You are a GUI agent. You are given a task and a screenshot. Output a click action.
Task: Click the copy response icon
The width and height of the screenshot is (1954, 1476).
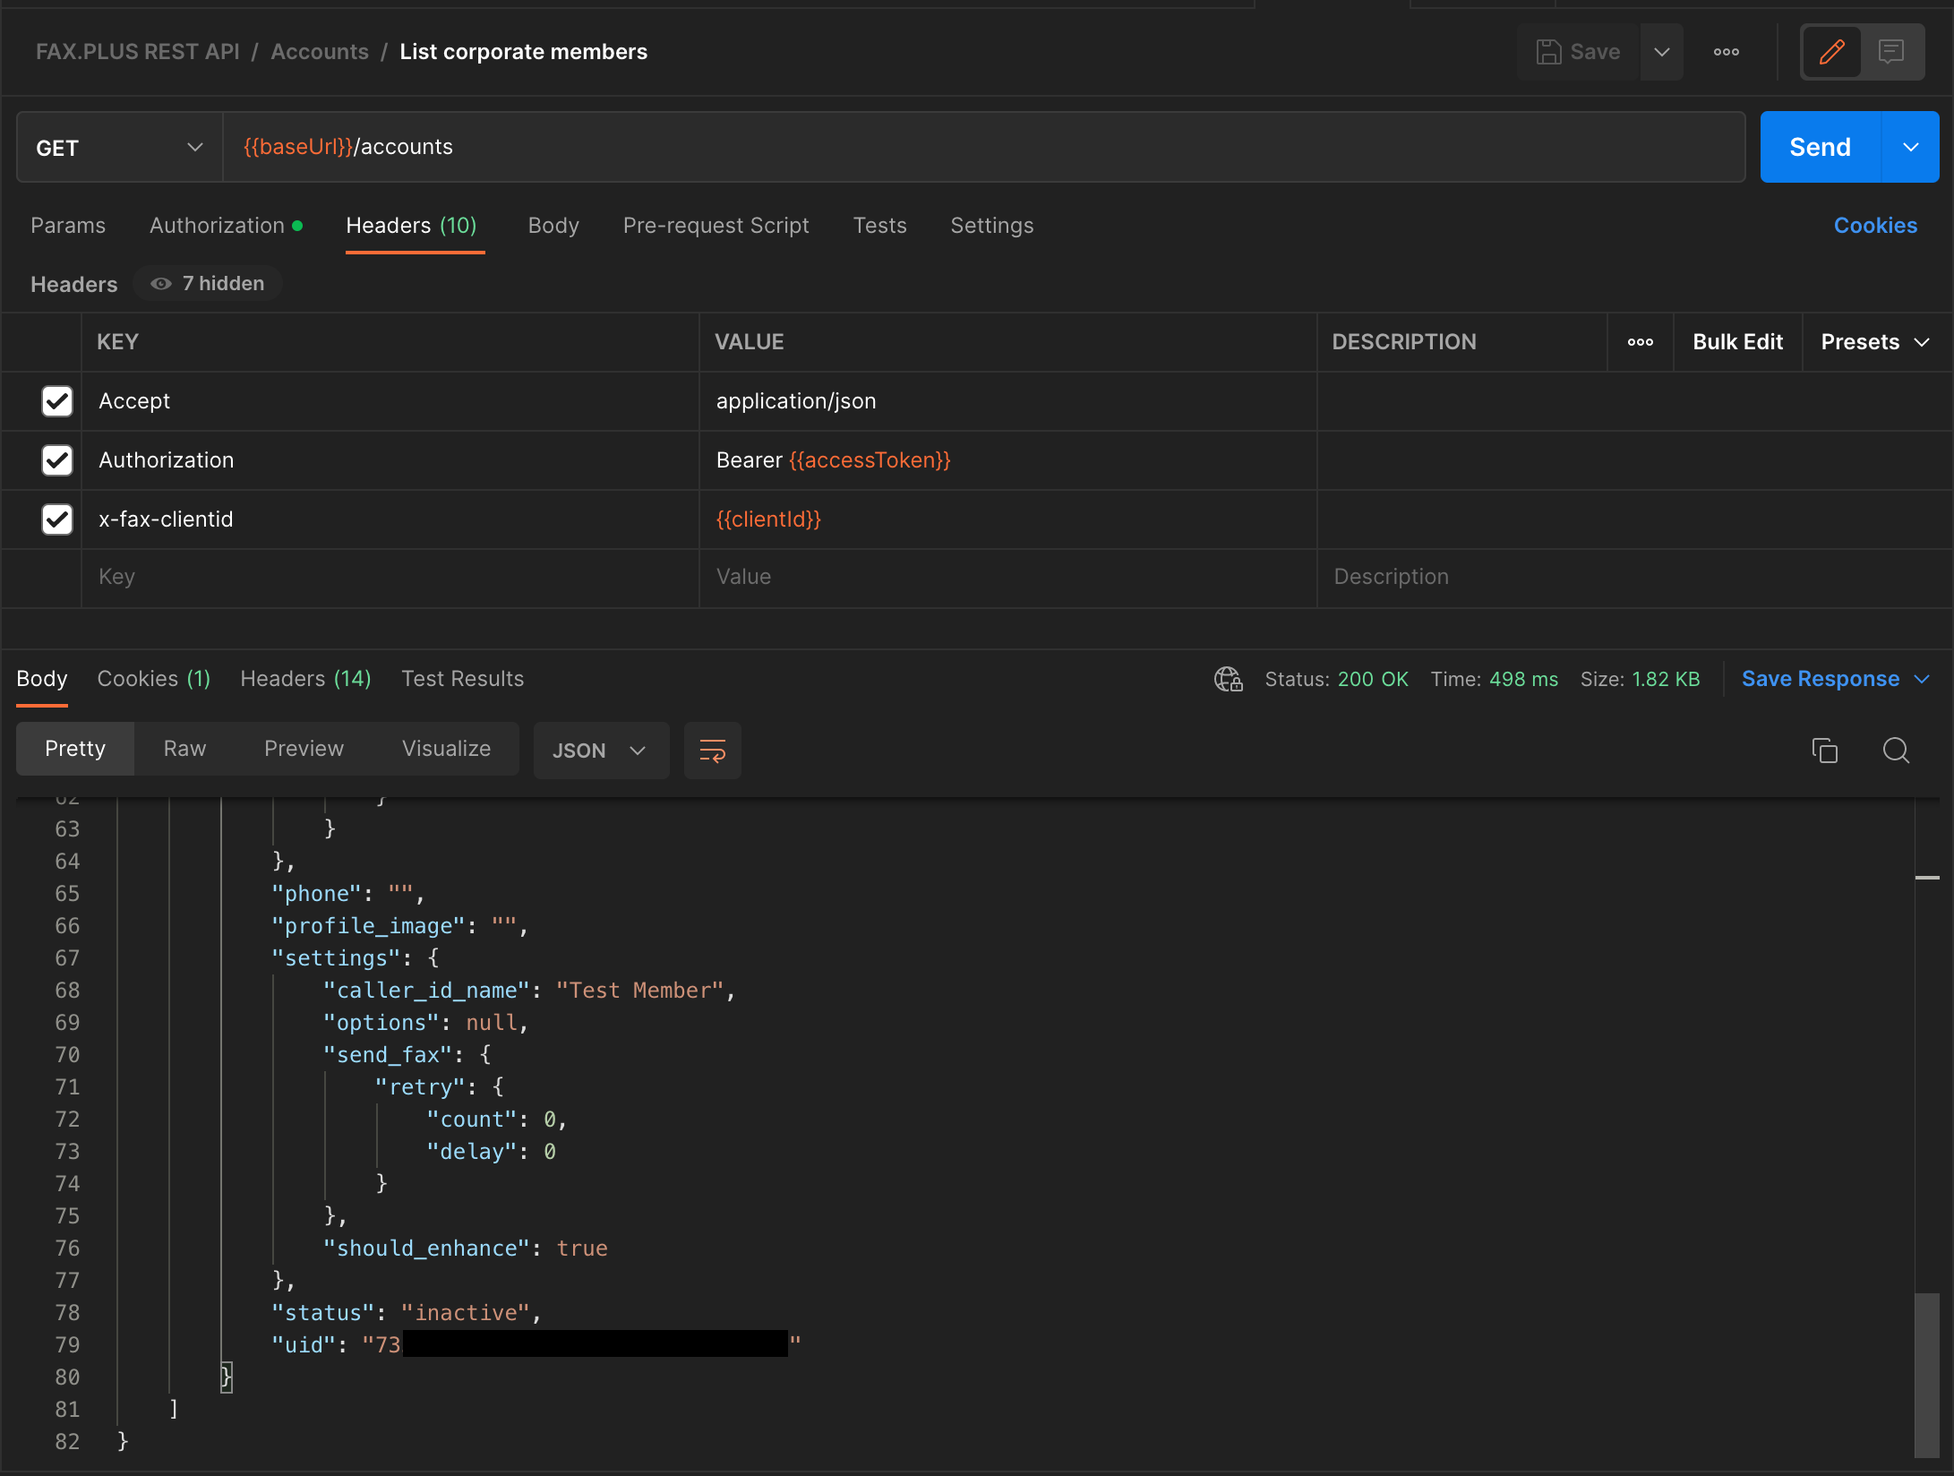pyautogui.click(x=1824, y=751)
